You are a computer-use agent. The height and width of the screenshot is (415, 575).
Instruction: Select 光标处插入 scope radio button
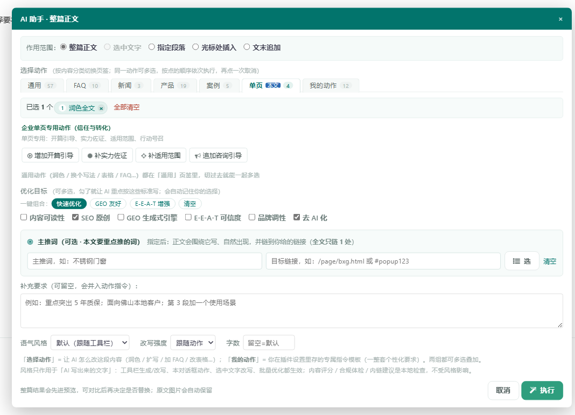click(195, 47)
